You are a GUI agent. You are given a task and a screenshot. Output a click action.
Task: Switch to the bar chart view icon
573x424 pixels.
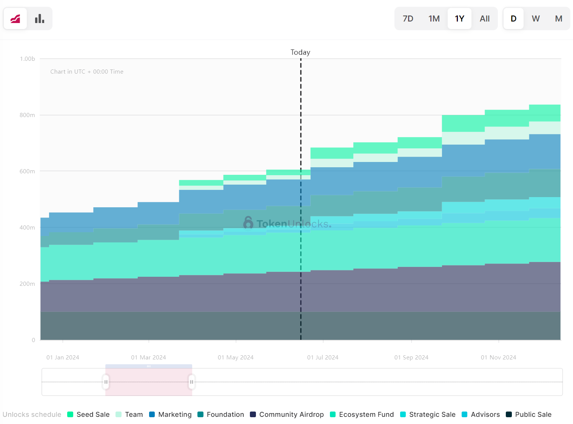click(40, 19)
